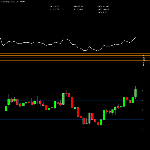
Task: Click the price axis label '33'
Action: pos(142,100)
